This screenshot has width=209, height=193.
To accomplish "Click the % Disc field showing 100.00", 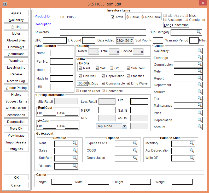I will click(82, 83).
